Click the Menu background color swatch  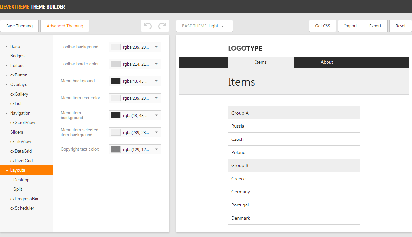(116, 81)
